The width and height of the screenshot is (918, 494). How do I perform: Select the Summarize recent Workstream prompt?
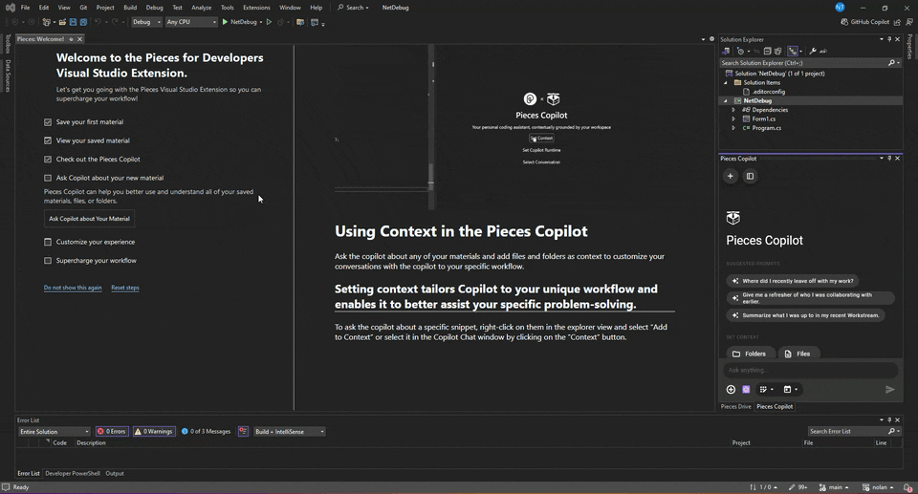(x=805, y=315)
